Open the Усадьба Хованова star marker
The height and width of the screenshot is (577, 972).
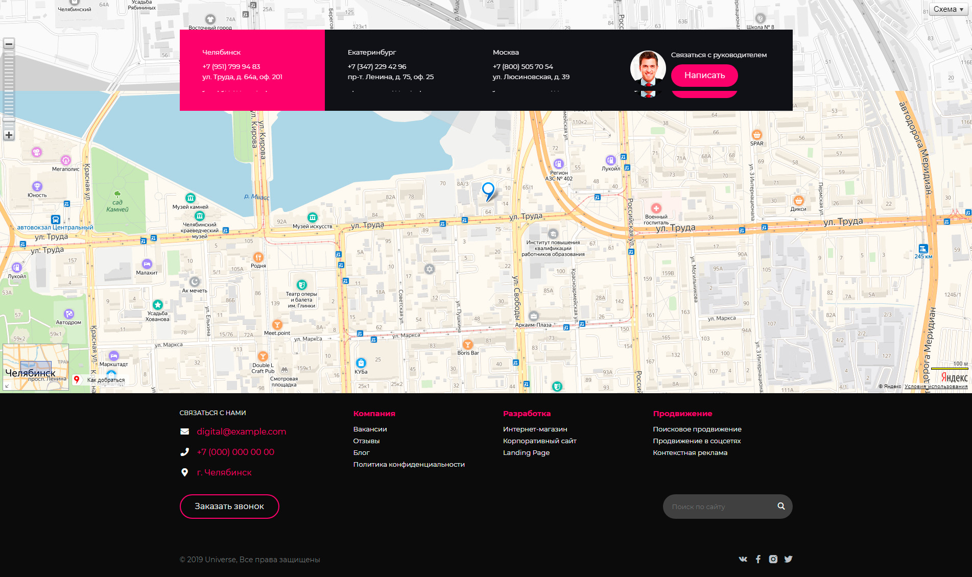pyautogui.click(x=158, y=305)
